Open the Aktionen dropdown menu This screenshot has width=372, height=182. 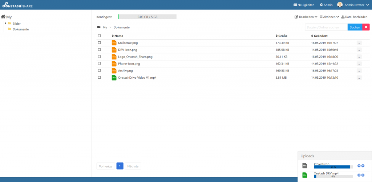tap(329, 17)
